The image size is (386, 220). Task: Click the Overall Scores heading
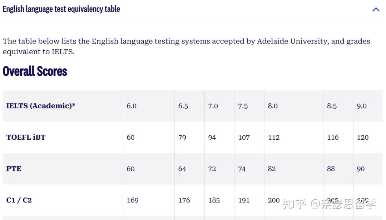pos(35,71)
